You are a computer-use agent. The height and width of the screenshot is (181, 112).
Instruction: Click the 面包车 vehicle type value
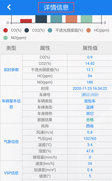(90, 101)
